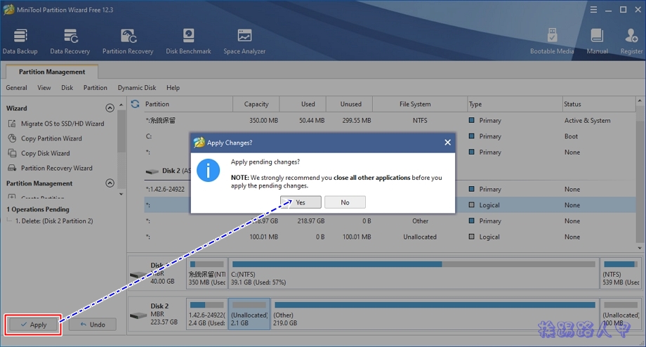
Task: Select the Partition Management tab
Action: click(52, 72)
